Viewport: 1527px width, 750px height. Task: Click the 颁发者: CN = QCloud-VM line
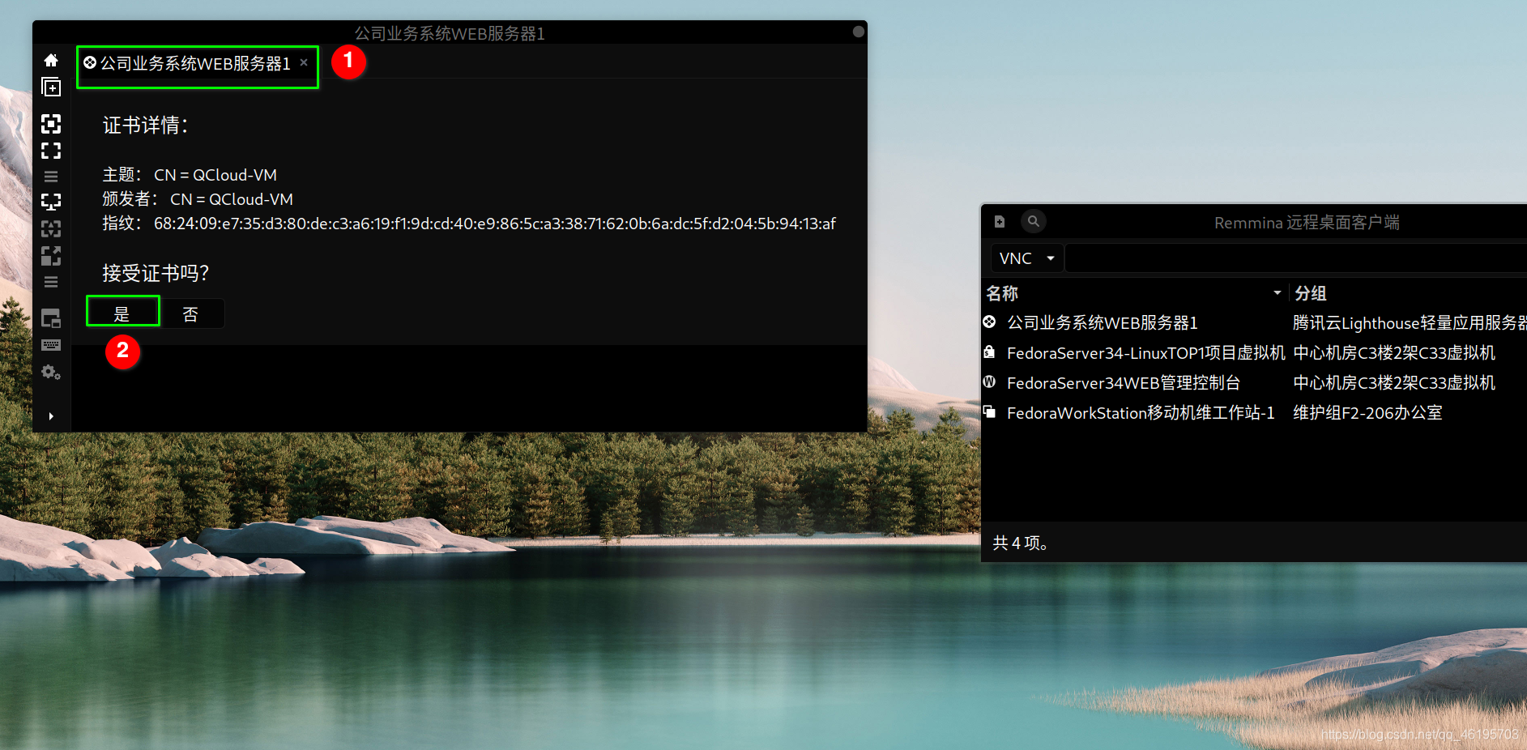click(x=198, y=199)
